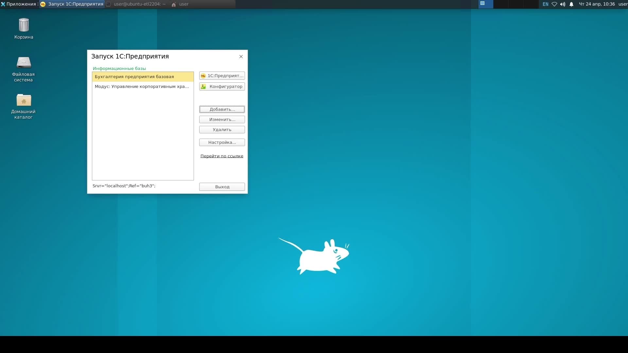Viewport: 628px width, 353px height.
Task: Open the notification bell icon
Action: tap(571, 4)
